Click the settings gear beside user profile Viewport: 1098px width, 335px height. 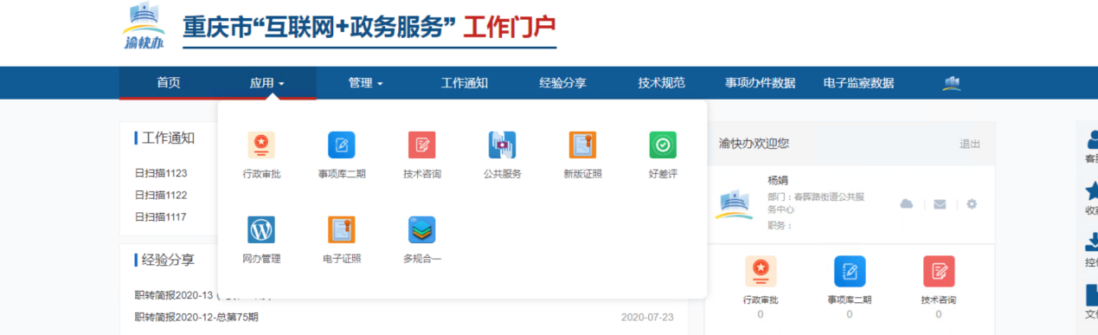pyautogui.click(x=972, y=204)
